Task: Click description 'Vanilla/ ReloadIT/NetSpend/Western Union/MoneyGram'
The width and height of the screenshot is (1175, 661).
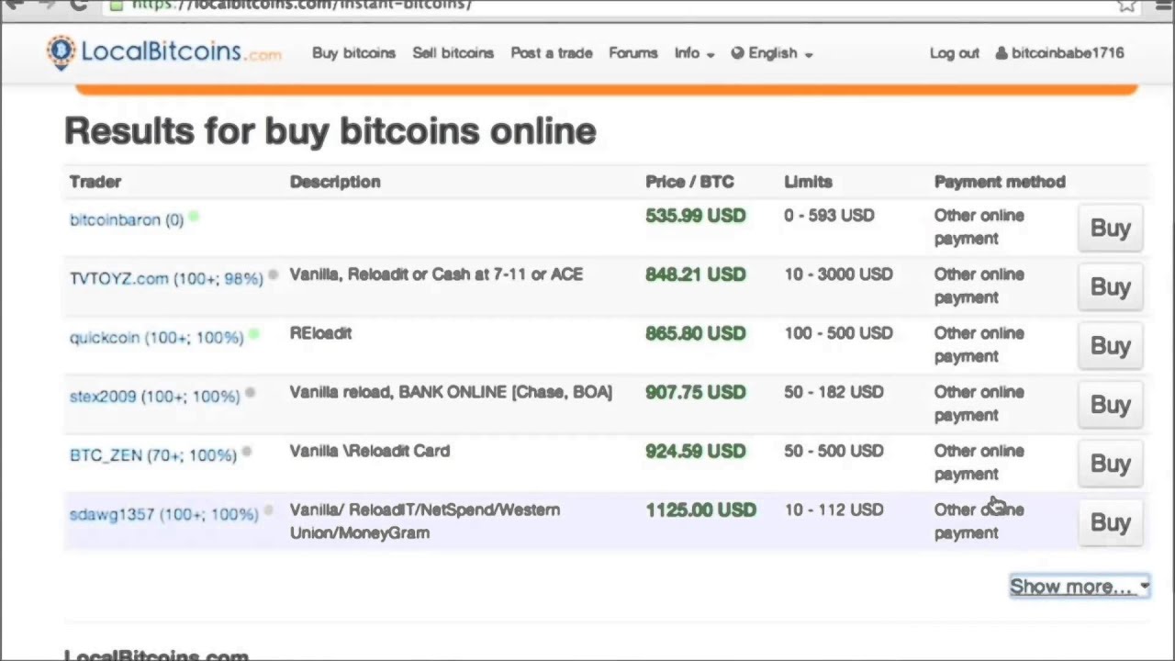Action: (425, 521)
